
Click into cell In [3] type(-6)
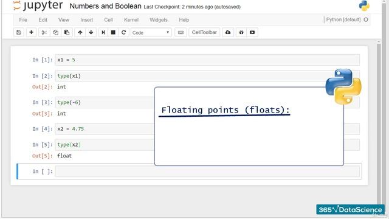(x=104, y=103)
